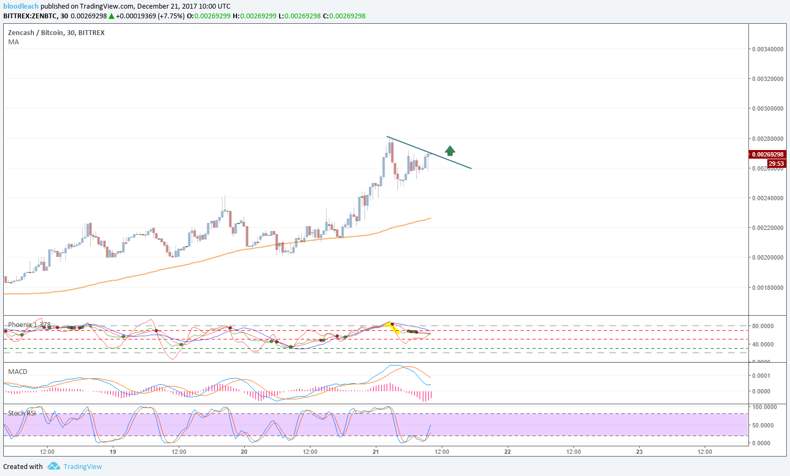Click date label 22 on time axis
Image resolution: width=790 pixels, height=476 pixels.
click(508, 452)
